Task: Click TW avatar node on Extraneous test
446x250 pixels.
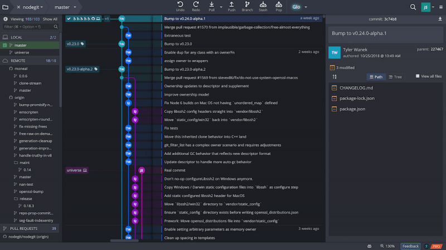Action: [x=128, y=36]
